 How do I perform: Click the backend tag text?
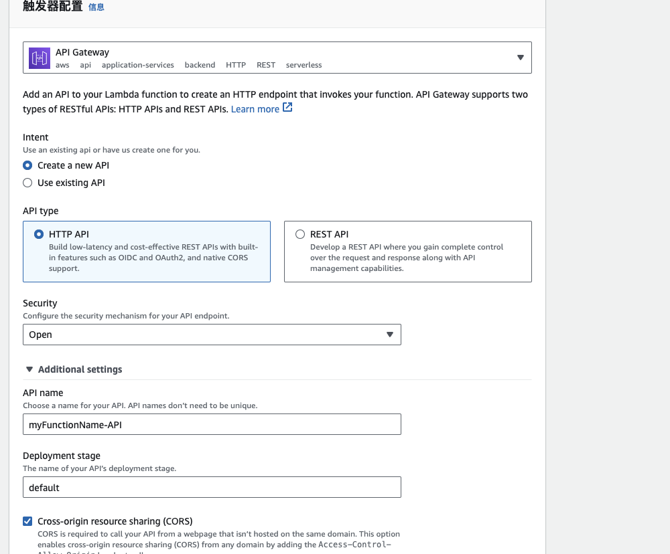point(200,65)
